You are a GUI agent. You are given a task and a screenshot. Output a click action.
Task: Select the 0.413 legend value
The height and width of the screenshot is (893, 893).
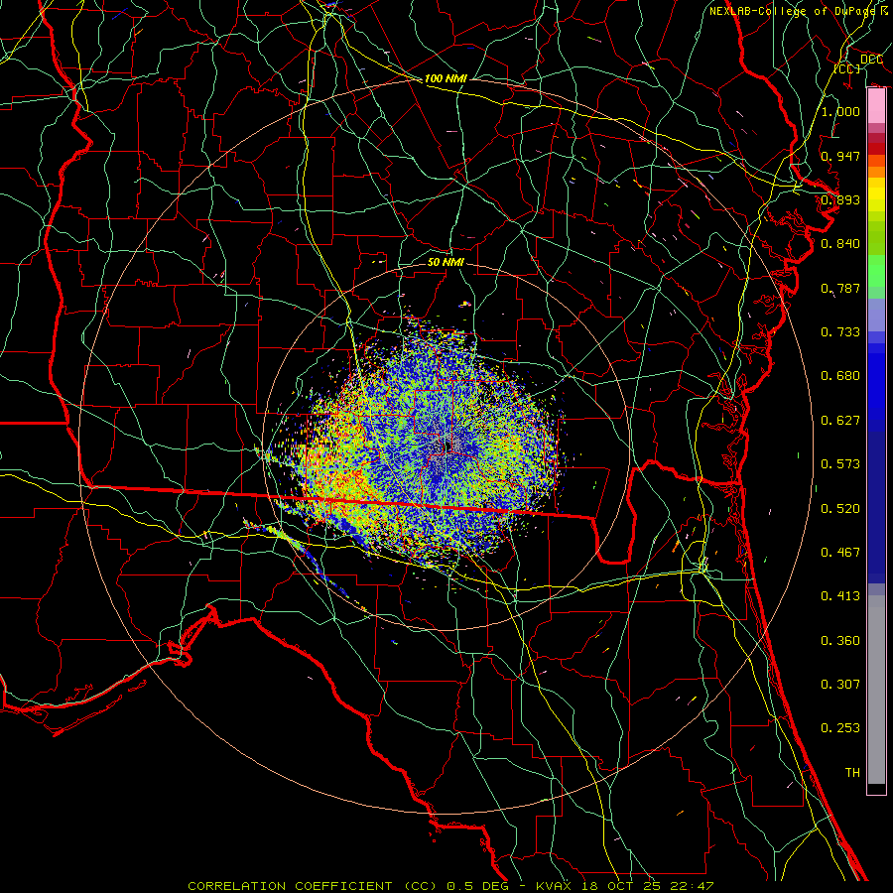840,595
